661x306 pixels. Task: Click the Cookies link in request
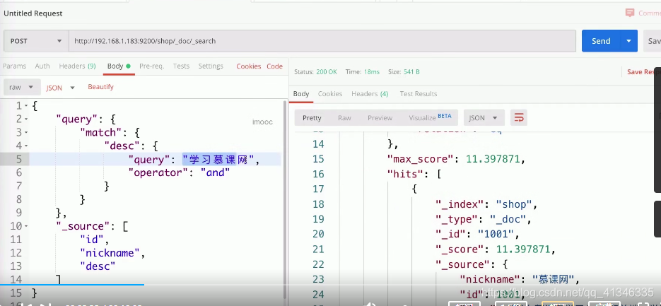249,66
